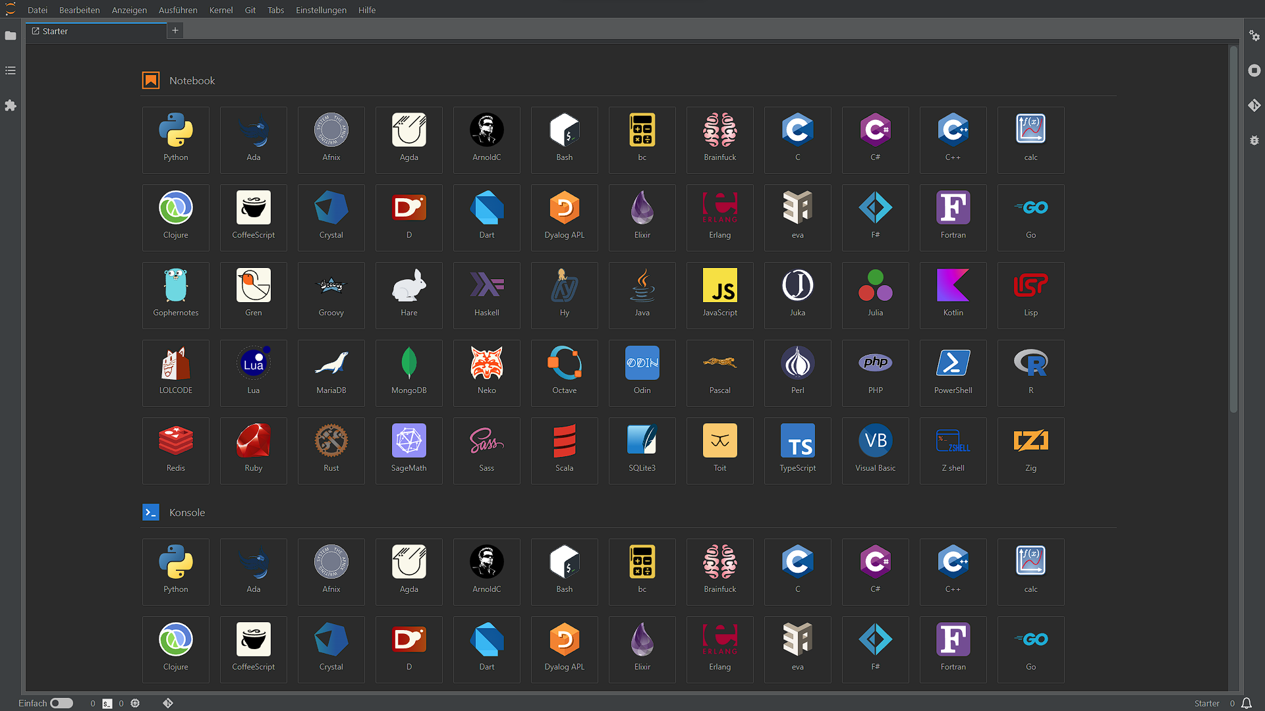This screenshot has height=711, width=1265.
Task: Open running kernels panel in right sidebar
Action: click(1254, 70)
